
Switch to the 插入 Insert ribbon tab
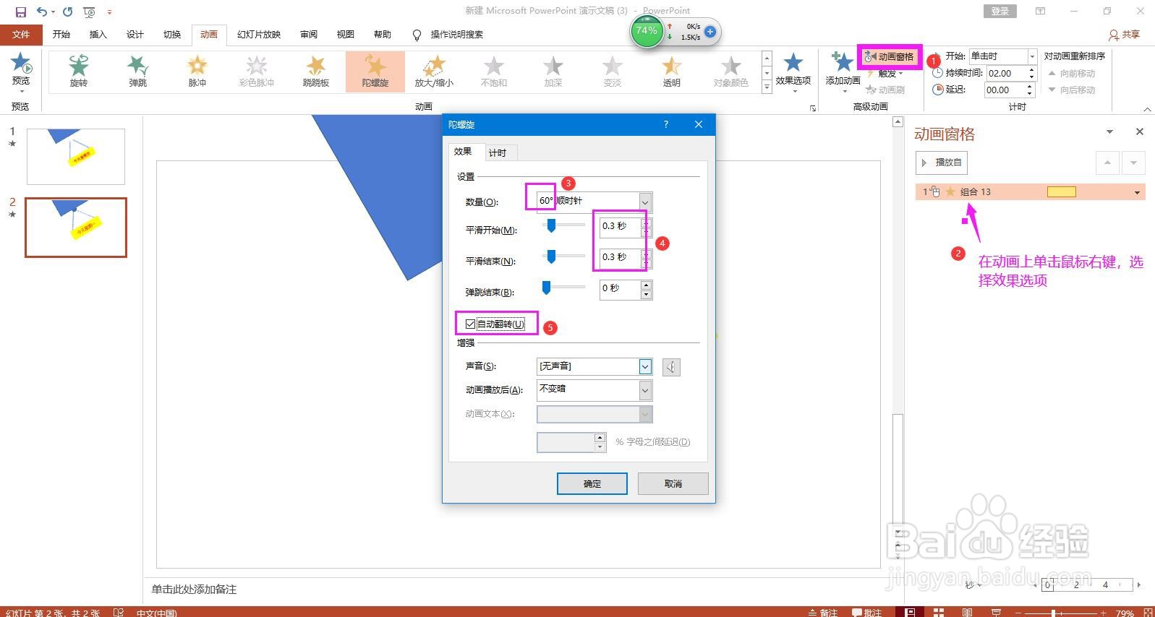tap(98, 35)
